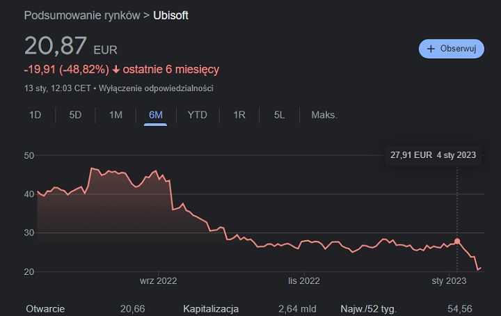The width and height of the screenshot is (501, 316).
Task: Click the 20,87 current price
Action: click(55, 46)
